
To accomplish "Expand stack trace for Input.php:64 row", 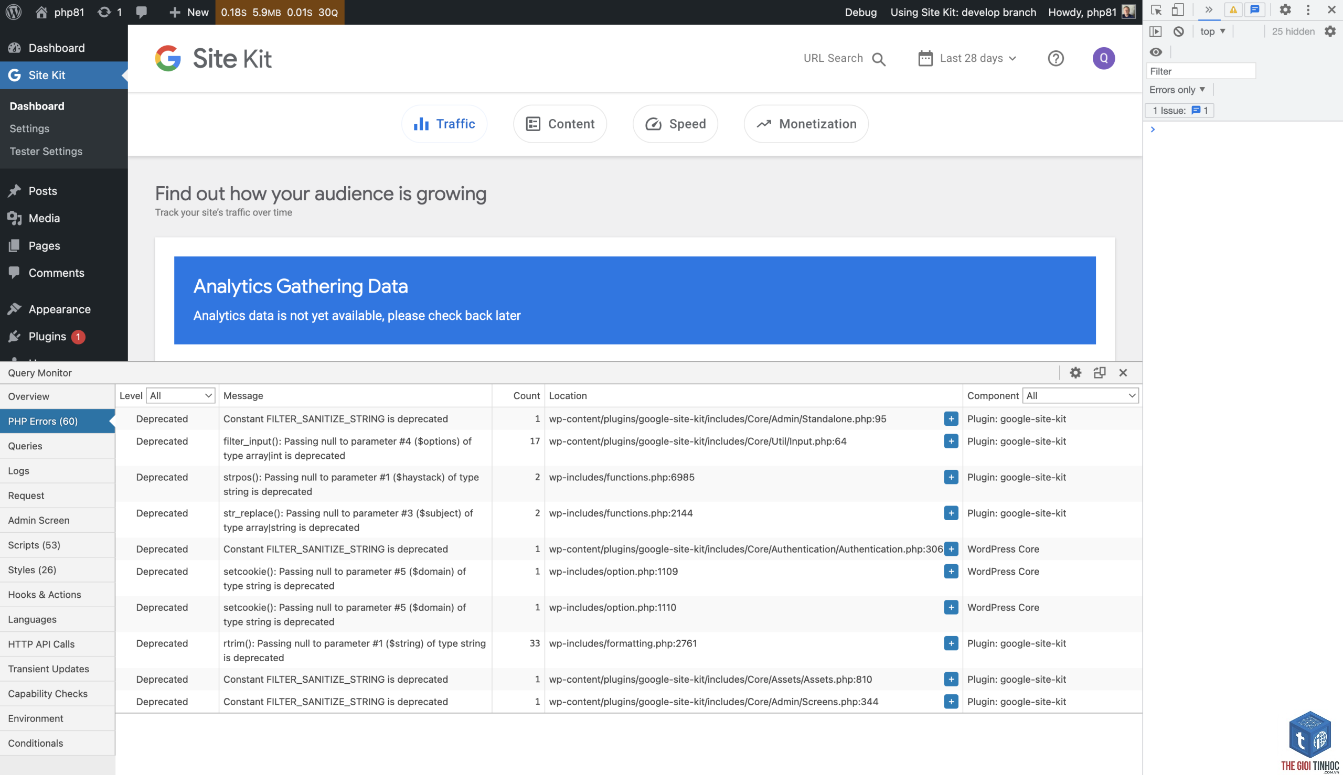I will point(951,441).
